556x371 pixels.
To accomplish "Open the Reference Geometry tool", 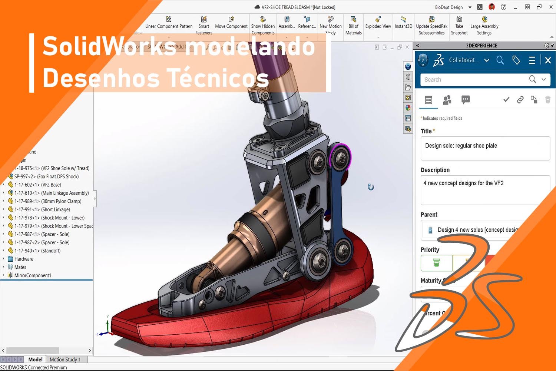I will pyautogui.click(x=307, y=23).
